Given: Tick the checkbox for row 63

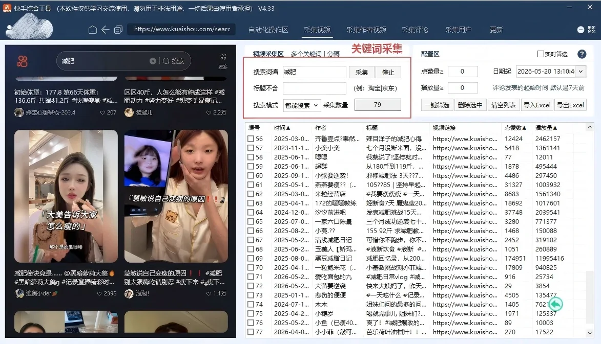Looking at the screenshot, I should click(251, 203).
